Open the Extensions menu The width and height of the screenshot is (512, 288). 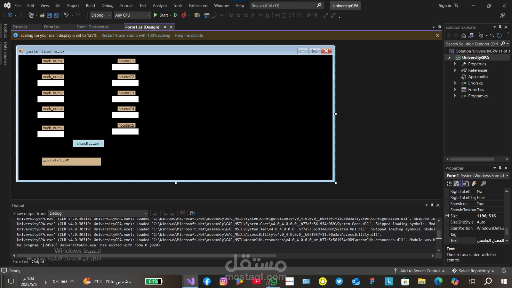pos(198,5)
